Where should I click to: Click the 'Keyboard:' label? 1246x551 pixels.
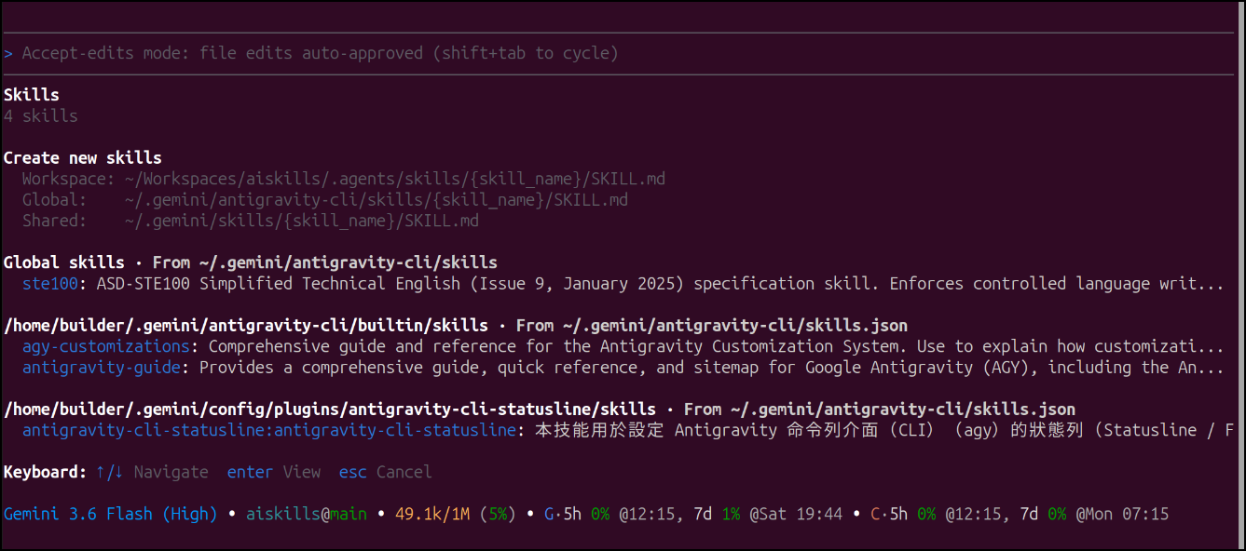click(x=46, y=472)
